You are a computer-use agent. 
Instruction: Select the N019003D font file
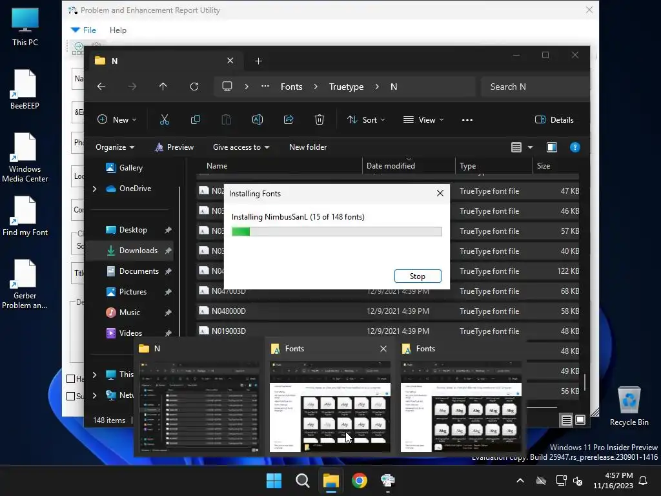coord(388,331)
